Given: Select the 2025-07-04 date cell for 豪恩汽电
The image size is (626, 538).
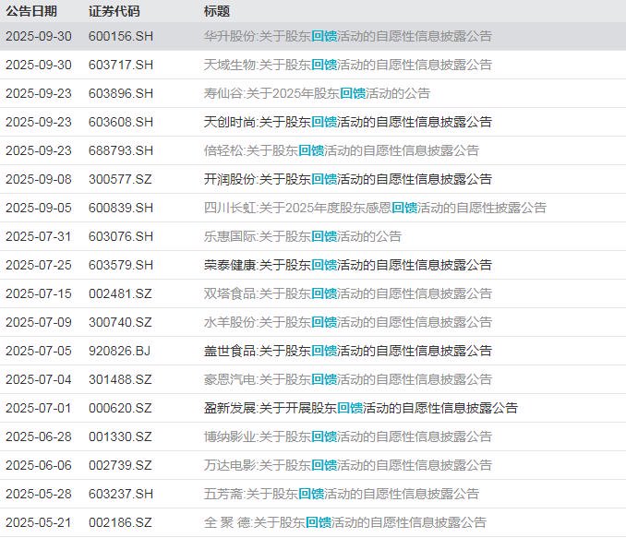Looking at the screenshot, I should click(x=39, y=379).
